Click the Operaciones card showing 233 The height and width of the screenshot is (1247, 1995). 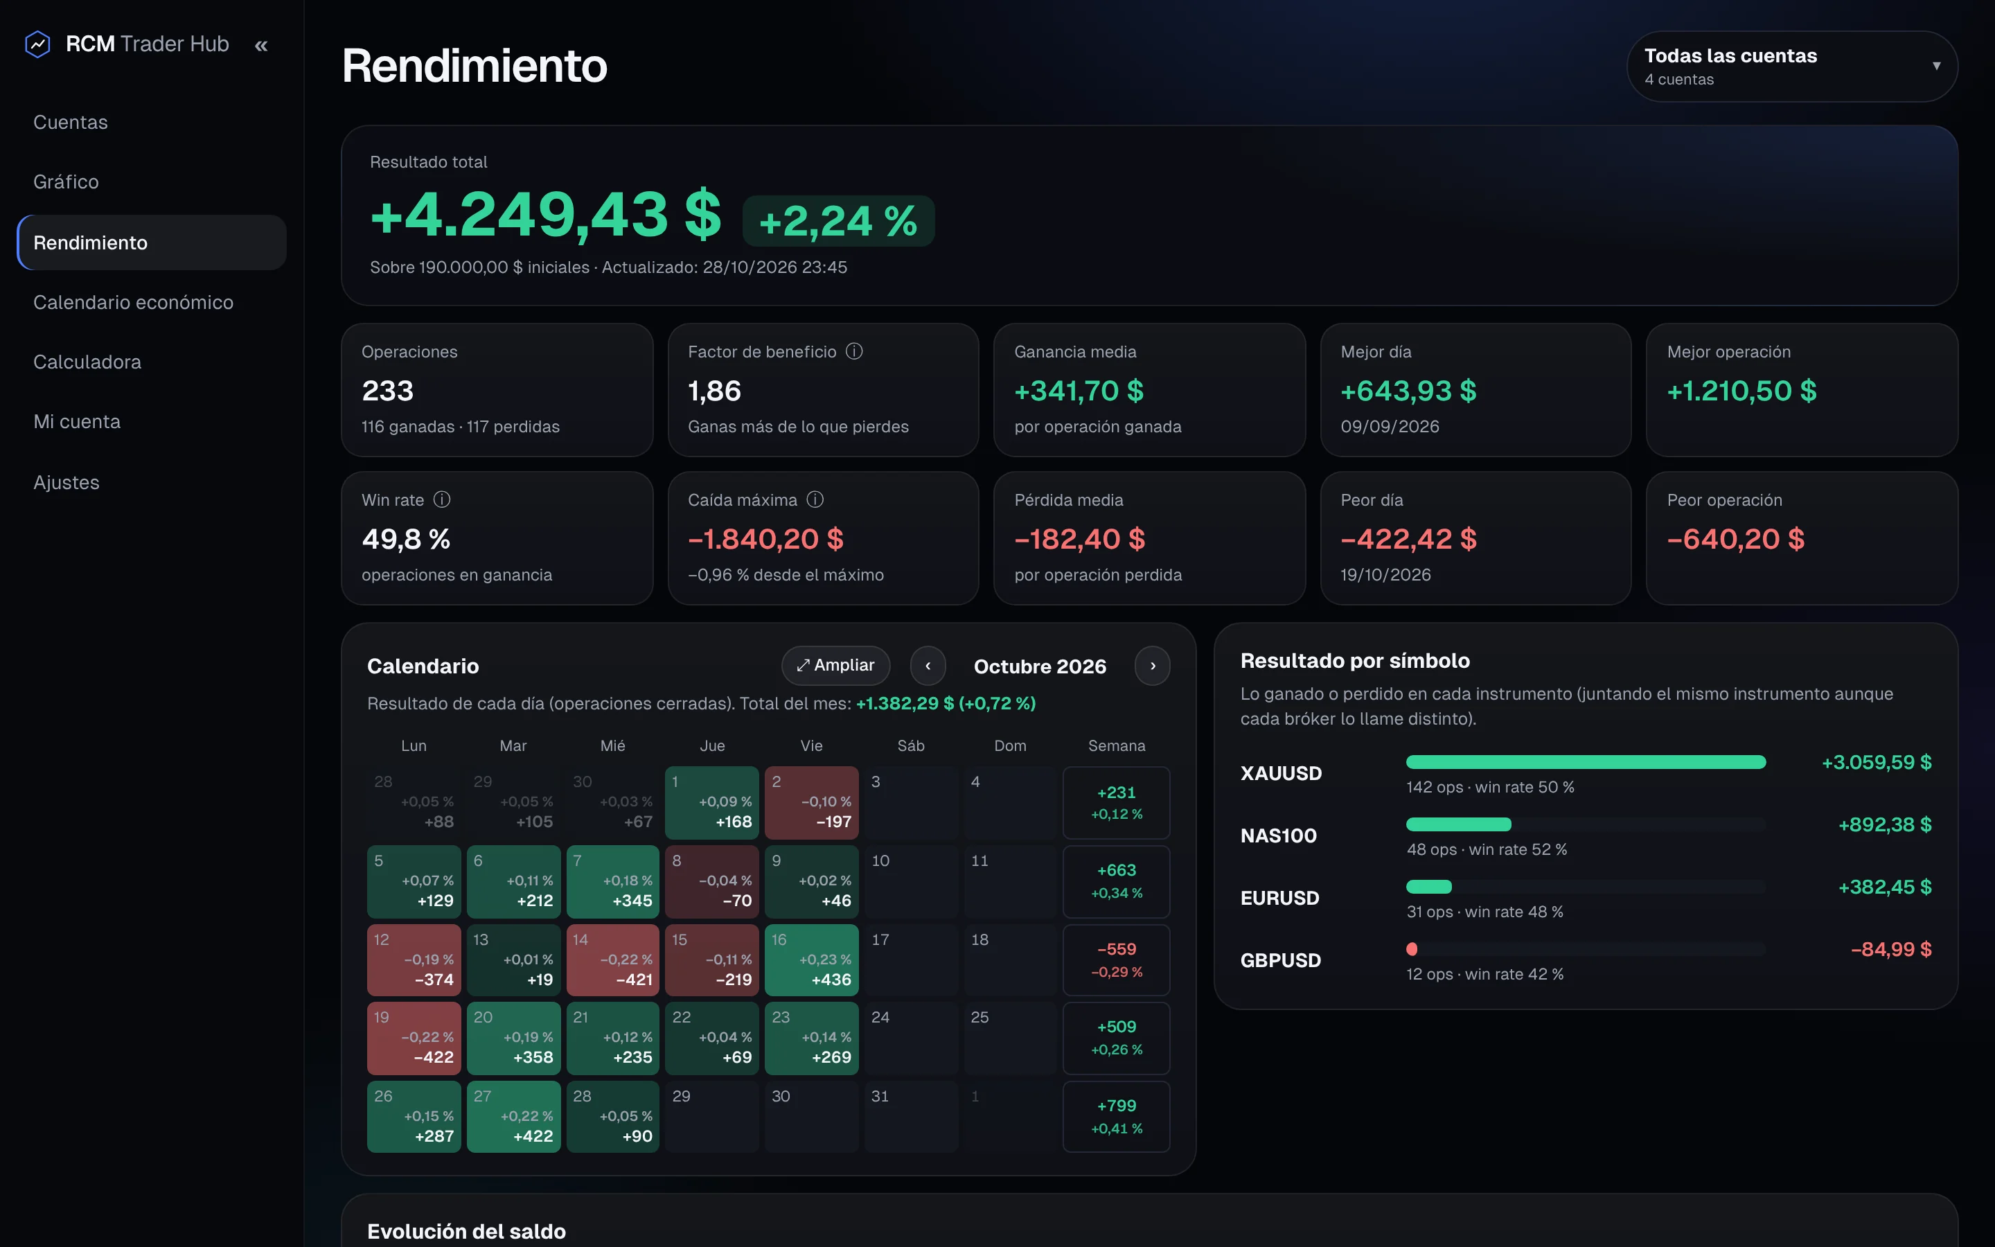click(x=497, y=390)
